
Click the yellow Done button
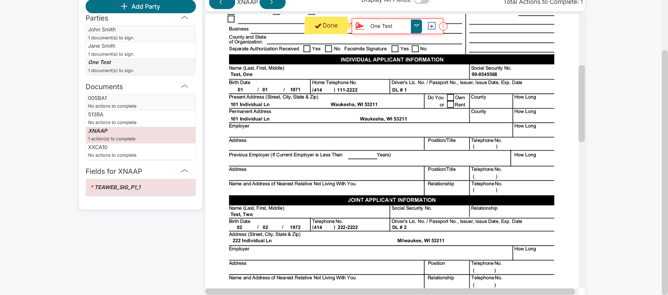(x=326, y=25)
